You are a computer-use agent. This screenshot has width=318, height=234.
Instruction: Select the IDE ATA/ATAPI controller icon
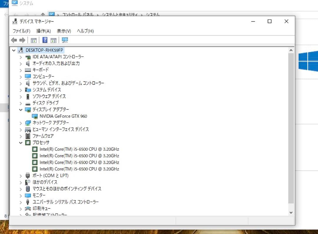click(28, 57)
